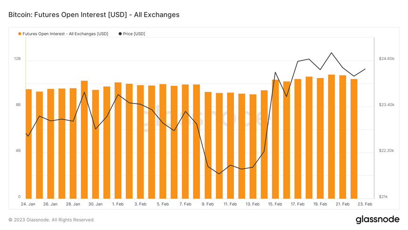
Task: Click the '30. Jan' date label
Action: pyautogui.click(x=95, y=204)
